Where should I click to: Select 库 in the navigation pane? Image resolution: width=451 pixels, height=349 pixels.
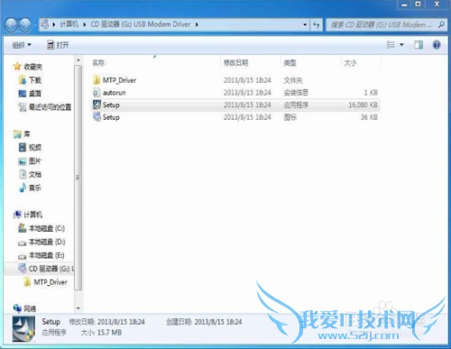(27, 134)
